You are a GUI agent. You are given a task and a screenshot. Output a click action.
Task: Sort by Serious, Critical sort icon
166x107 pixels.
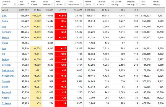(x=108, y=4)
